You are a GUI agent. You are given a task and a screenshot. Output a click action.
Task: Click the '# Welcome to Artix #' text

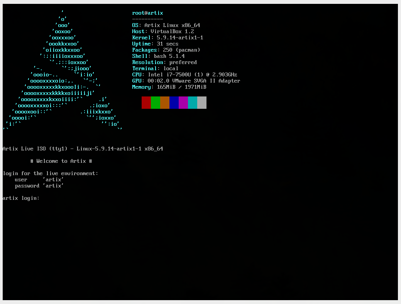61,161
